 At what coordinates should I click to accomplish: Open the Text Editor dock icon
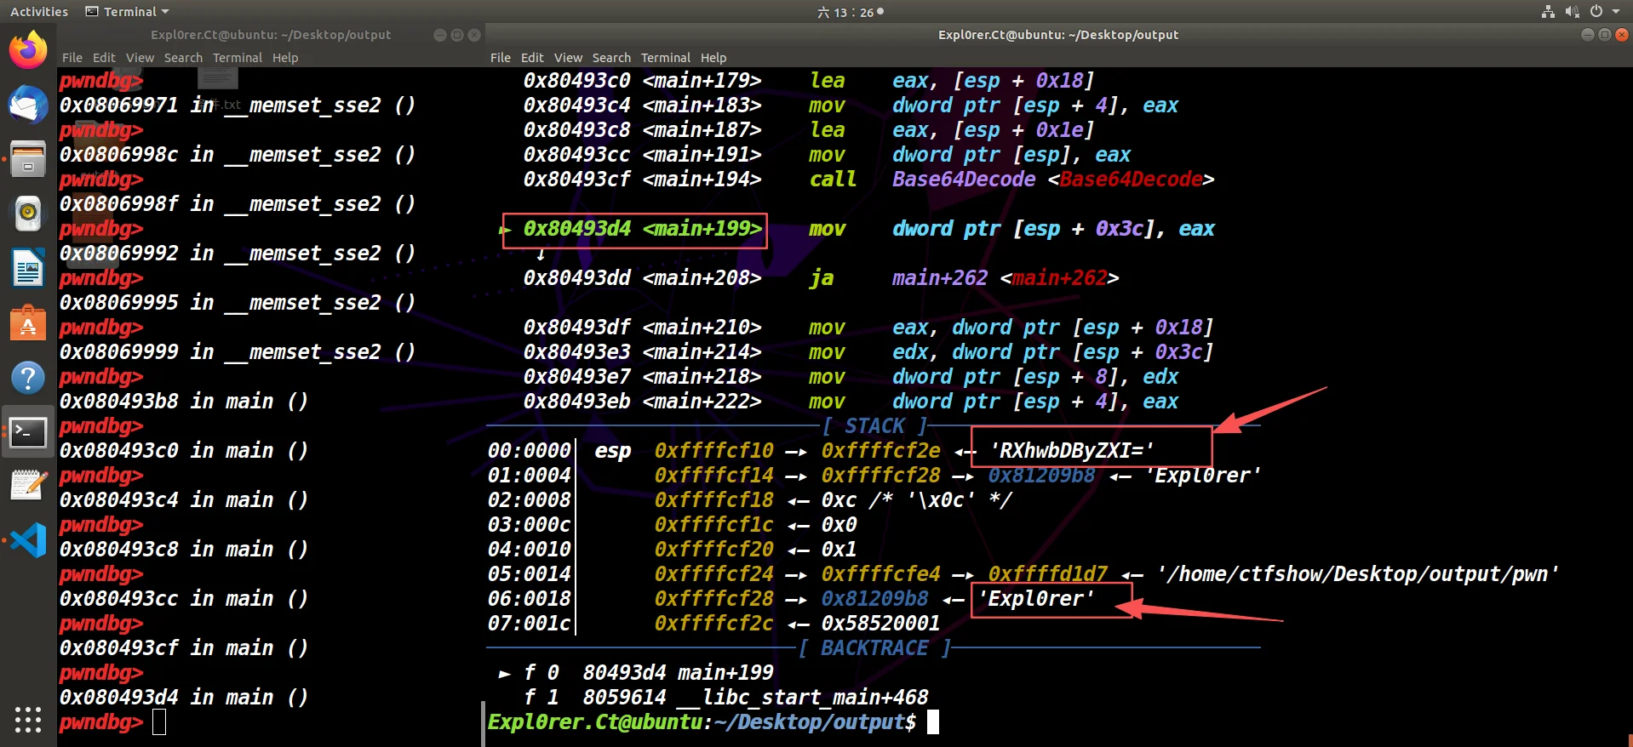click(x=28, y=486)
